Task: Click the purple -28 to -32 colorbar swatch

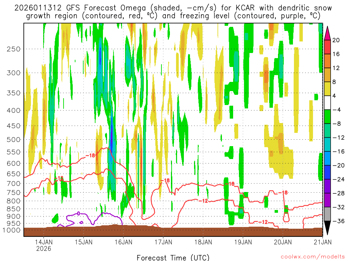Action: pos(327,200)
